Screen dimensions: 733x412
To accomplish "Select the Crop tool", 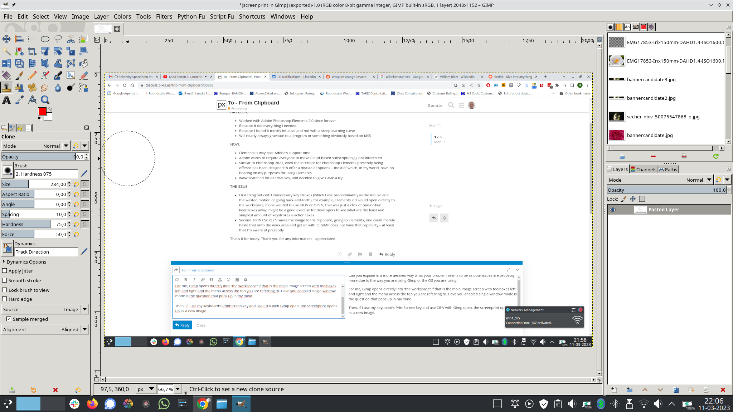I will [32, 51].
